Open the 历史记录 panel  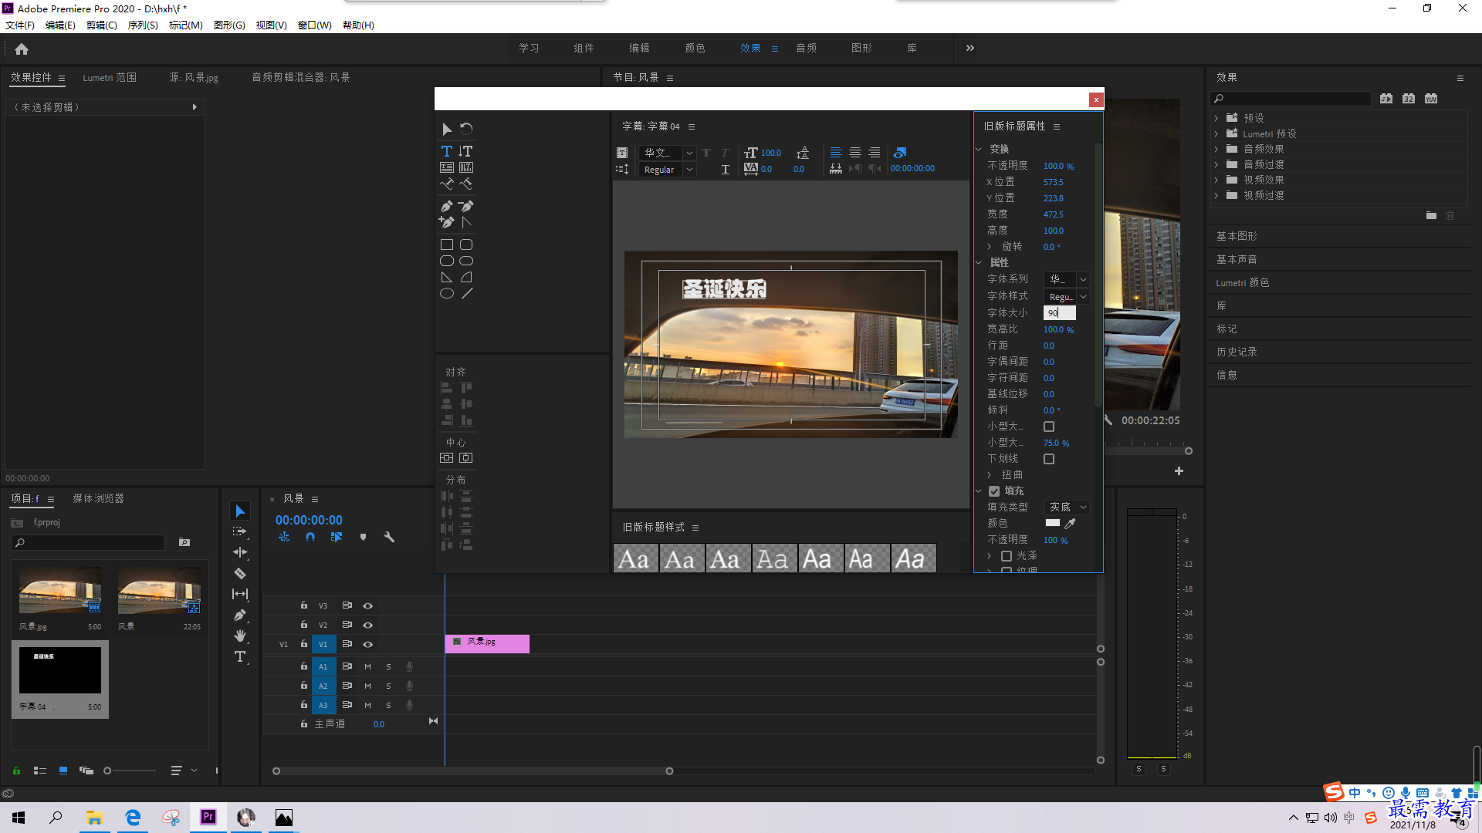pos(1237,352)
